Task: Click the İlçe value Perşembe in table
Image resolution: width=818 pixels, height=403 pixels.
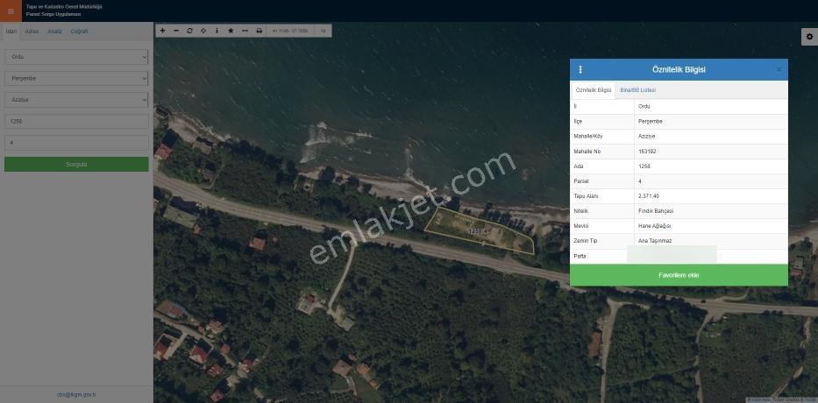Action: click(x=650, y=122)
